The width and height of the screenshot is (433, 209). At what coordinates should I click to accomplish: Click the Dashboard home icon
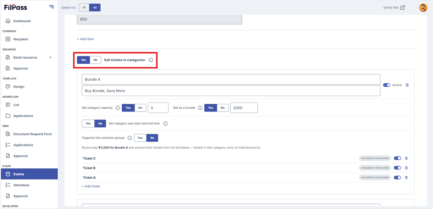[8, 21]
